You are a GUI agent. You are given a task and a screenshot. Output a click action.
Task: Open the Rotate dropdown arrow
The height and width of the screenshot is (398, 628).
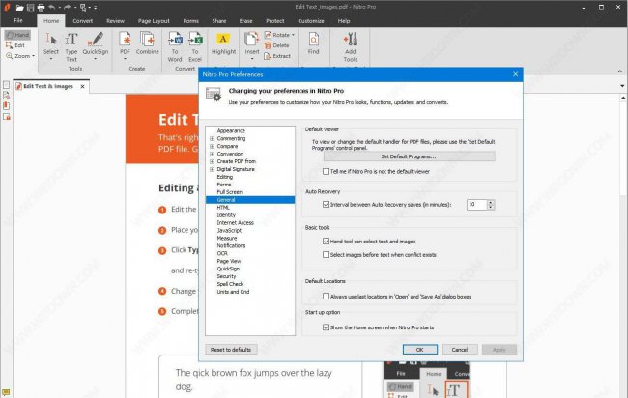293,35
